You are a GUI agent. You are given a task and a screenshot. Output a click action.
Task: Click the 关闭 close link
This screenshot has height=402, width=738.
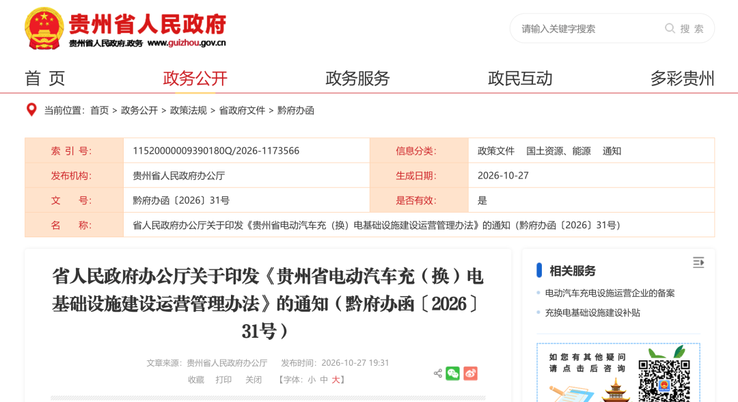click(x=254, y=379)
